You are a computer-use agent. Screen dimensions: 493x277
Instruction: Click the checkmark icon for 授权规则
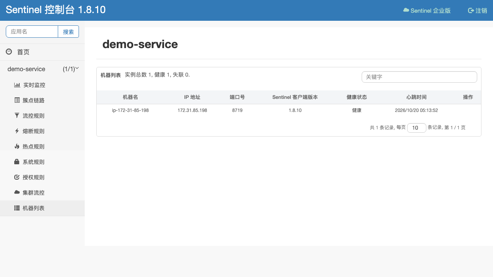(17, 177)
